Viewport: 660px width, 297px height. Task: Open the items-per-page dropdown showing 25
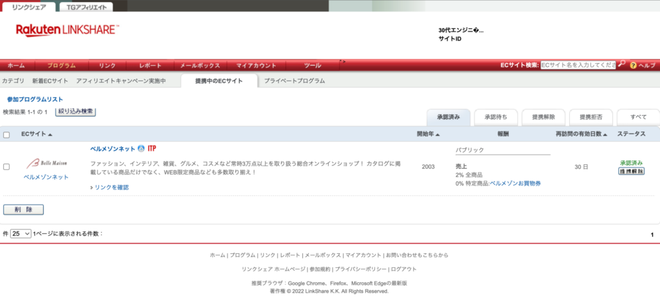pos(21,234)
